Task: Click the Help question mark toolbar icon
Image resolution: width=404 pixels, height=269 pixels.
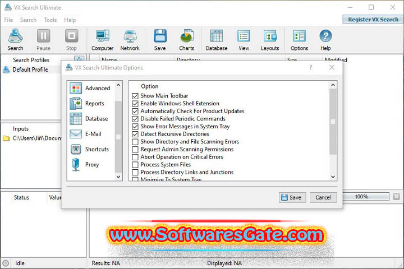Action: click(x=325, y=39)
